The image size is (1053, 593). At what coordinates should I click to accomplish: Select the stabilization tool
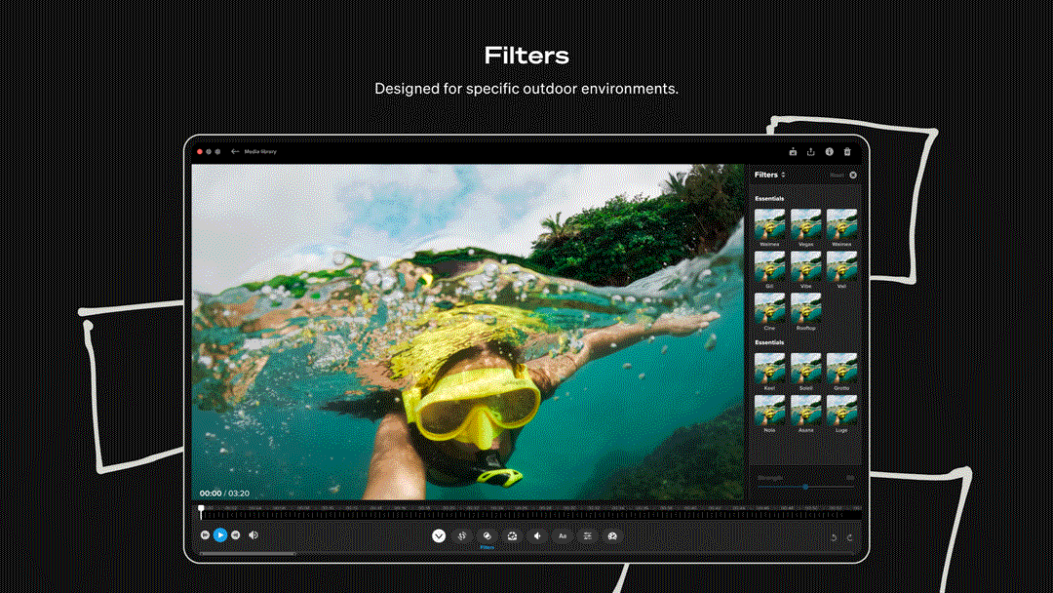(461, 535)
